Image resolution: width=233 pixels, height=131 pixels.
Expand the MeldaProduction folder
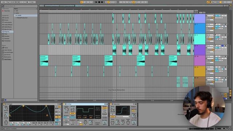pyautogui.click(x=16, y=18)
